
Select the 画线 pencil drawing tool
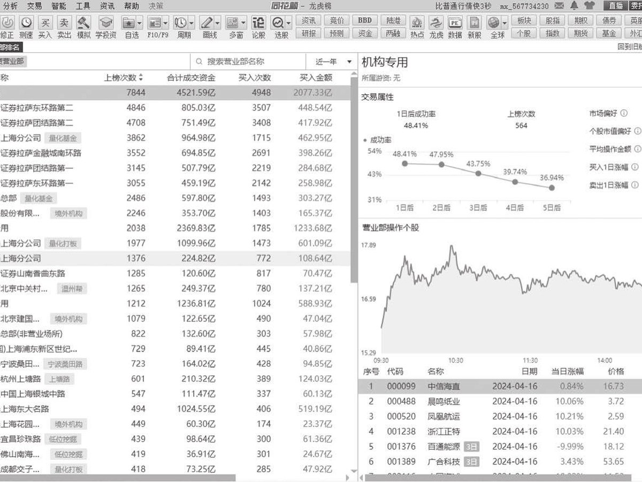point(207,22)
